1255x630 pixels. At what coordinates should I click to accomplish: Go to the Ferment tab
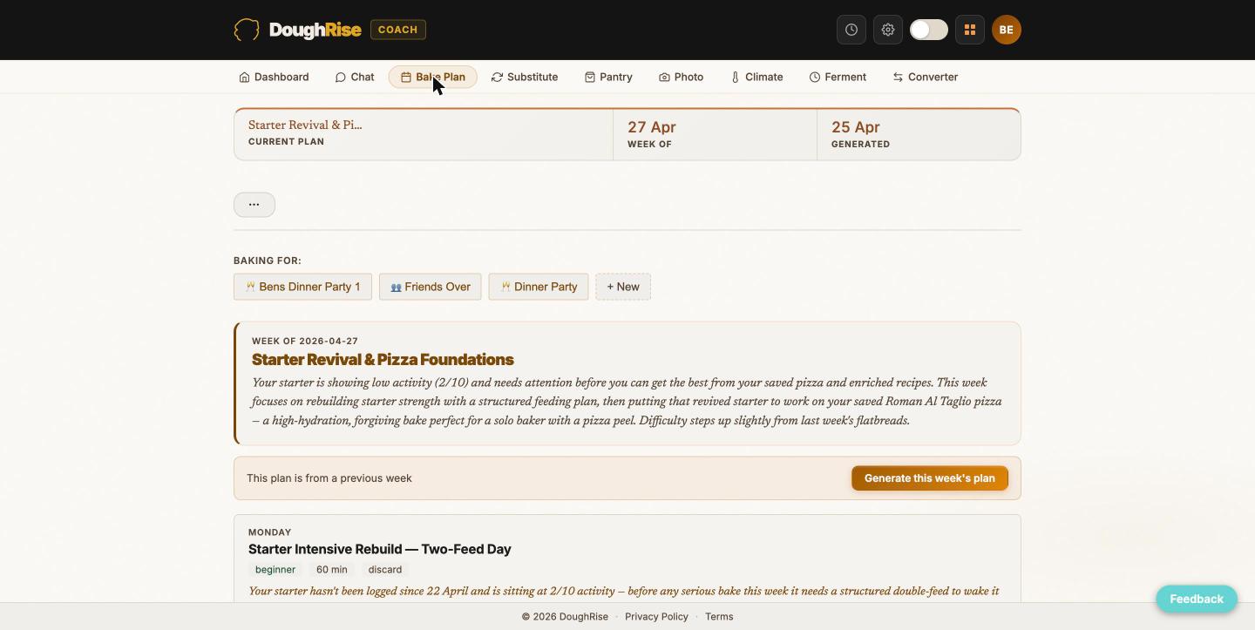[838, 77]
